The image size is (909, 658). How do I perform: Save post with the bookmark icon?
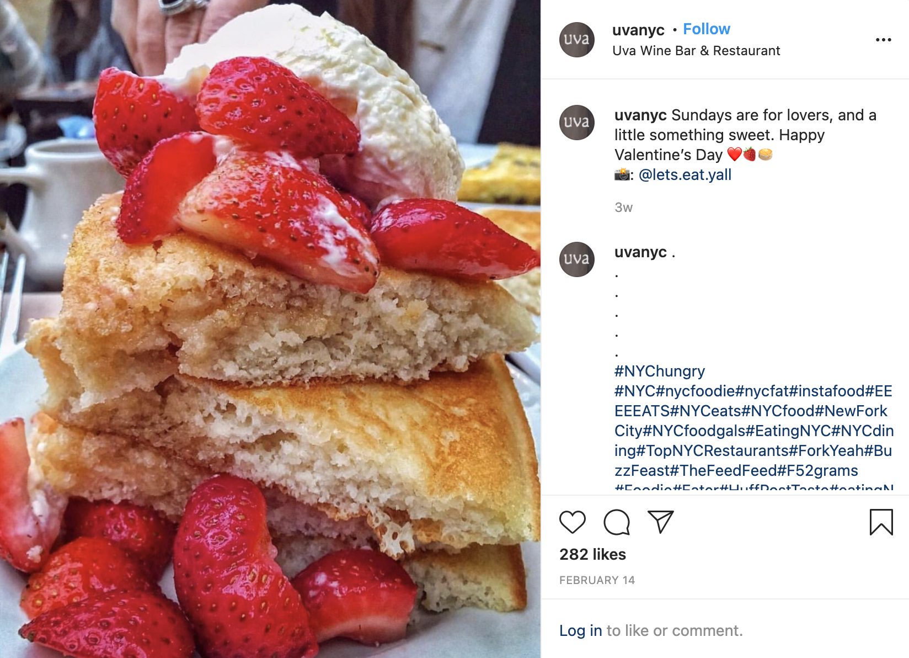881,522
